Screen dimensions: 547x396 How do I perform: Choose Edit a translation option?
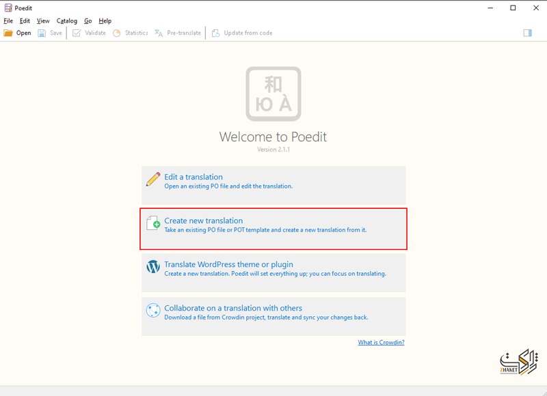tap(273, 185)
